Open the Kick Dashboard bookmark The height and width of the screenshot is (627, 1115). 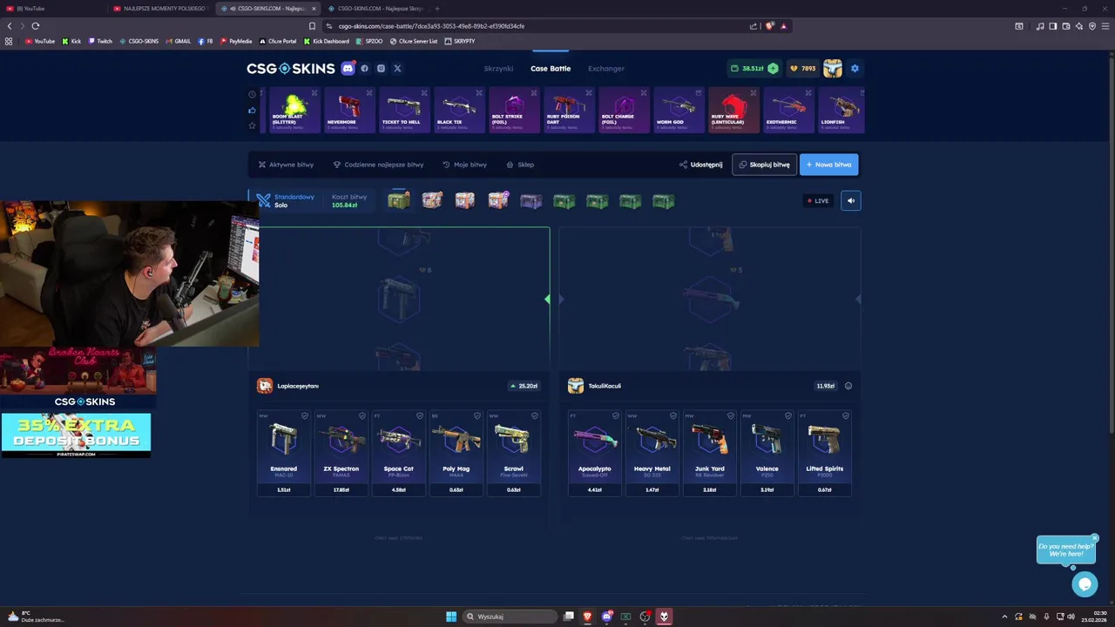[327, 41]
